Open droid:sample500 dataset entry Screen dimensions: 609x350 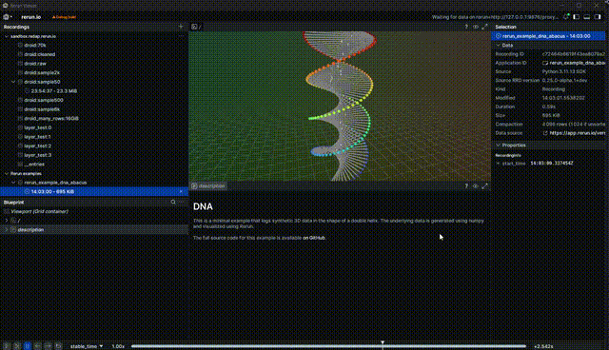pyautogui.click(x=44, y=100)
